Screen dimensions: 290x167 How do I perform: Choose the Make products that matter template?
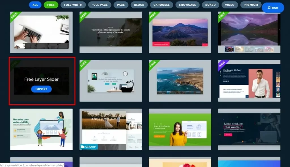249,129
